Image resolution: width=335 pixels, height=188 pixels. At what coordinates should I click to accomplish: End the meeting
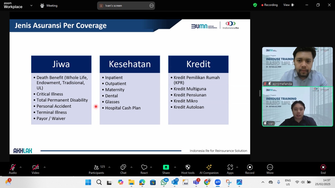323,169
